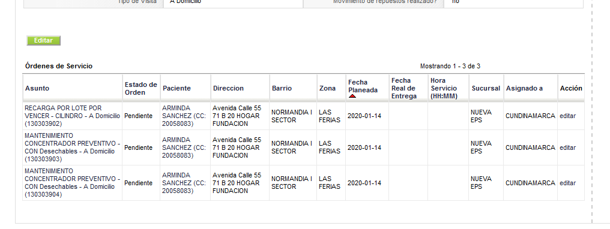Click editar for order 130303902

coord(567,116)
